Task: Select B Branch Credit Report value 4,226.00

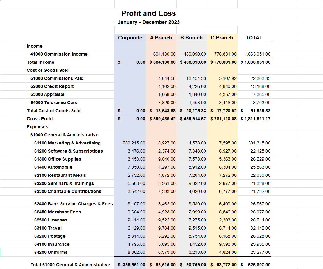Action: tap(197, 86)
